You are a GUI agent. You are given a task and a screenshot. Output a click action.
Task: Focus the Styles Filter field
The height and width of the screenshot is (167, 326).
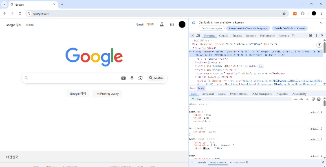[x=240, y=99]
